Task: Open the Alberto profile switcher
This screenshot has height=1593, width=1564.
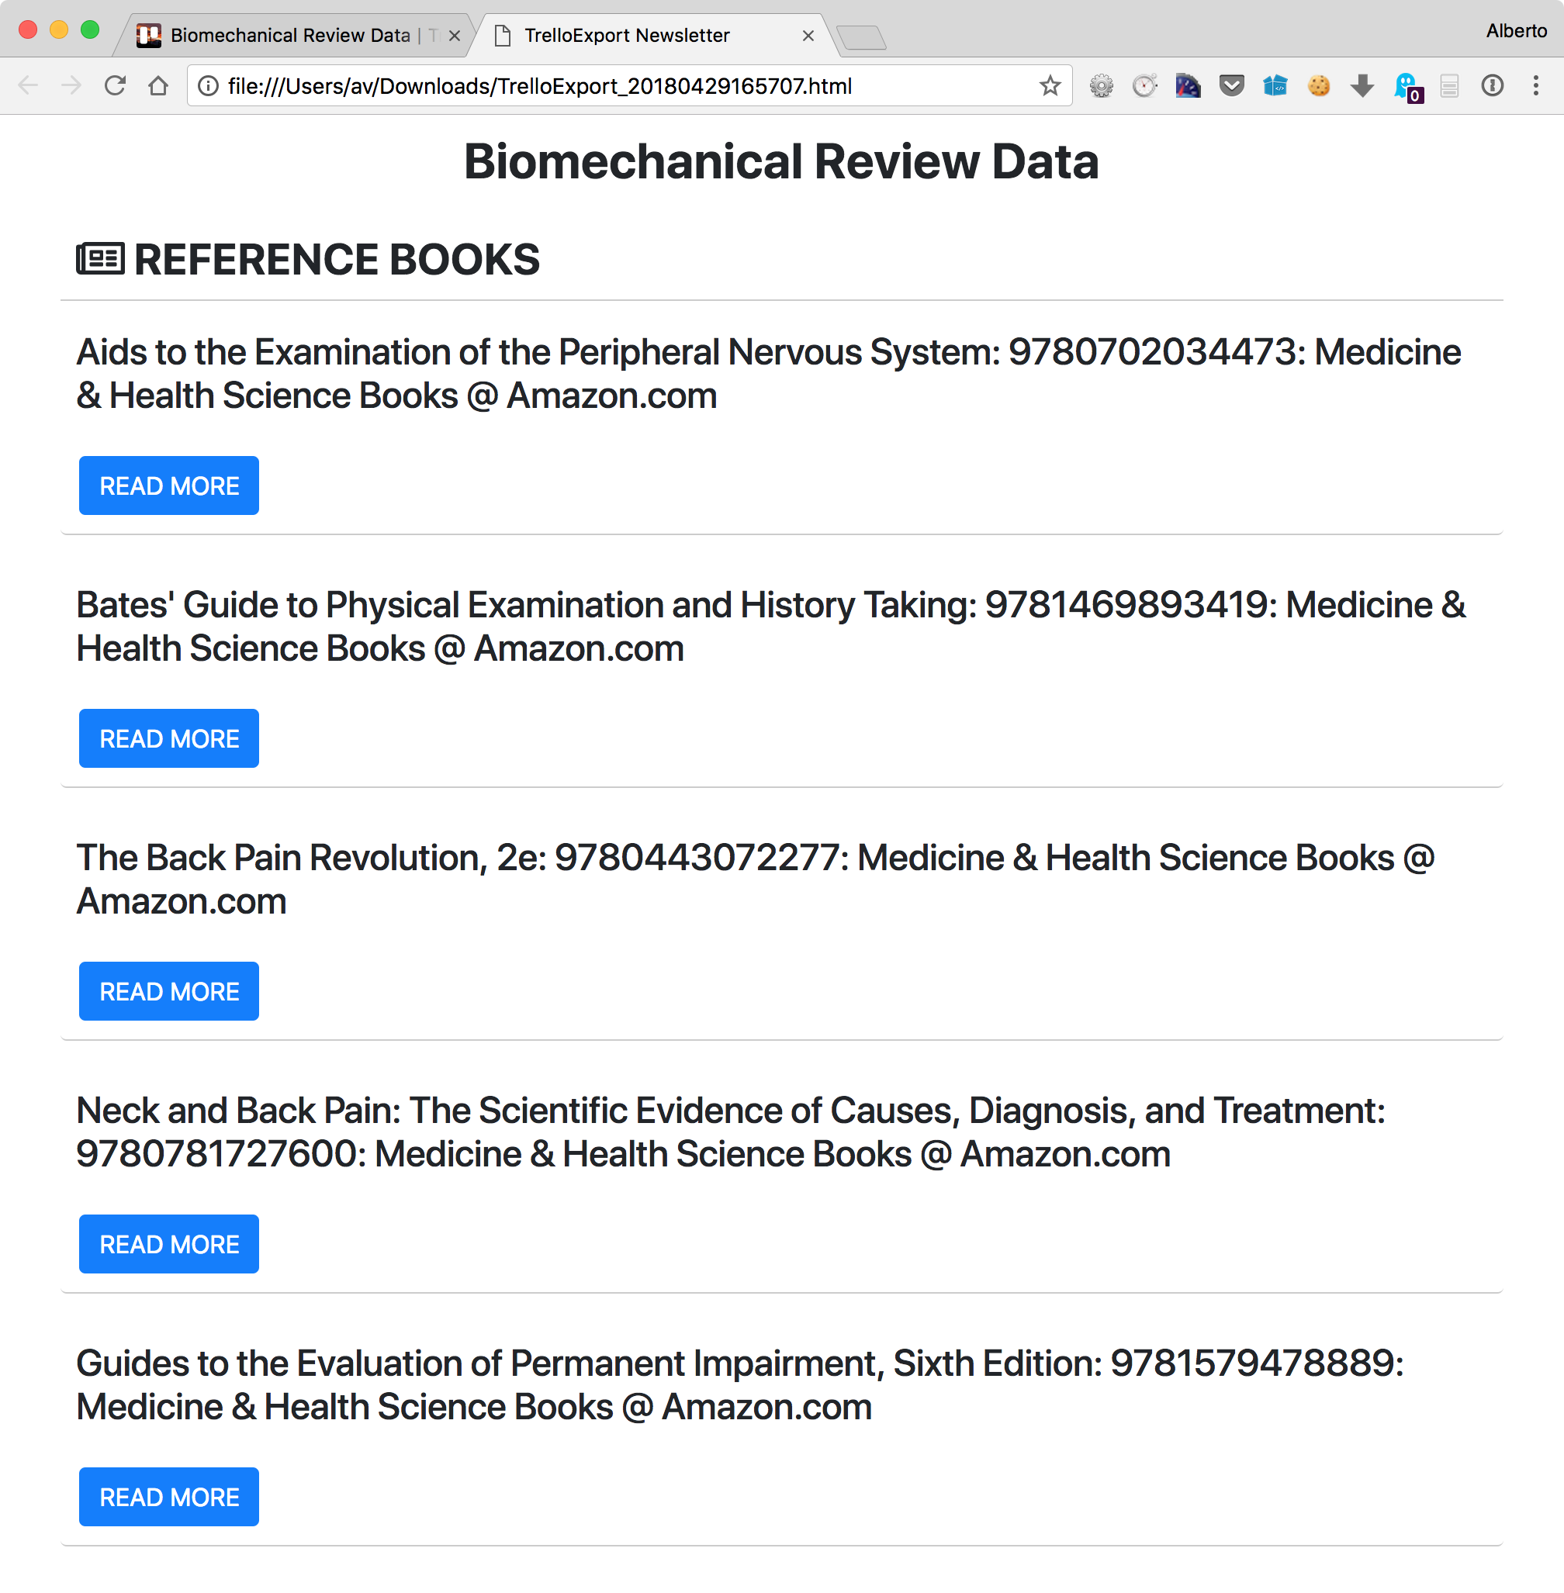Action: tap(1516, 30)
